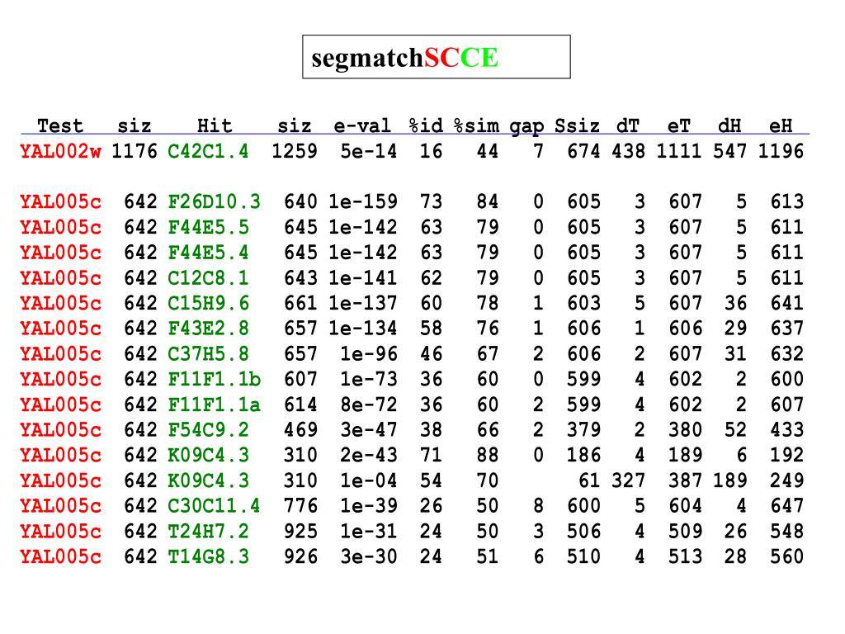This screenshot has height=634, width=845.
Task: Click the gap column header
Action: [526, 126]
